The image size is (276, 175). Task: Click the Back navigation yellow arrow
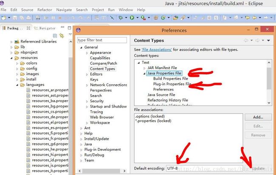(x=254, y=17)
